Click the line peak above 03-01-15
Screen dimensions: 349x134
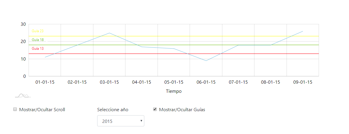pos(109,33)
